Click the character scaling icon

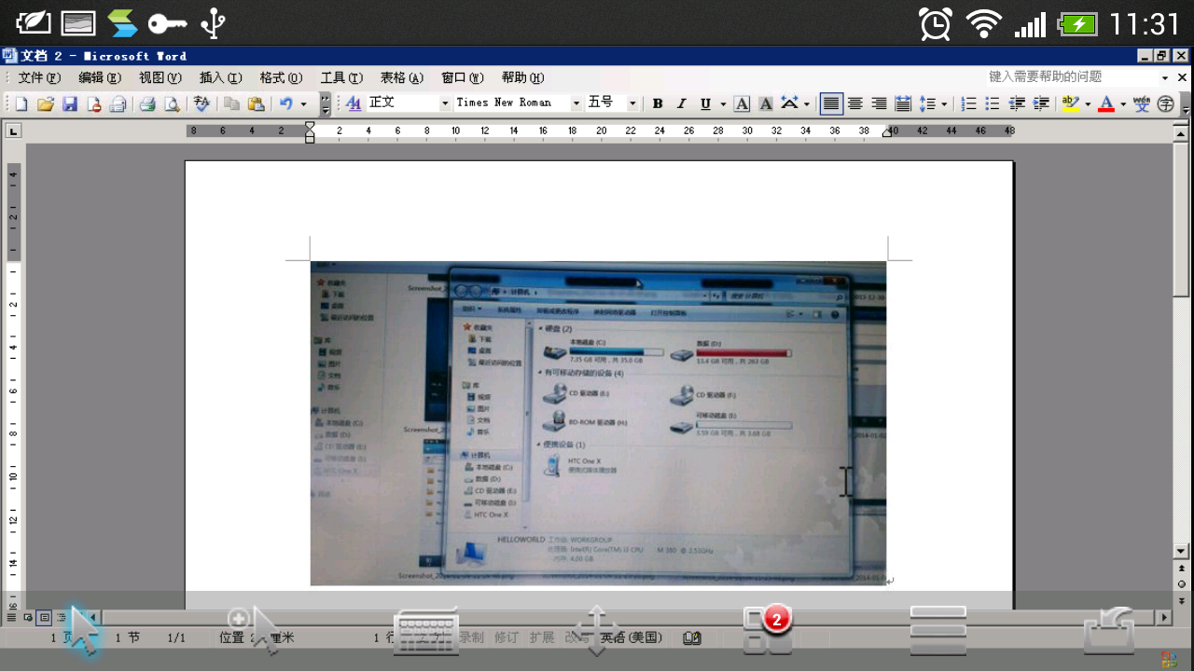click(789, 103)
